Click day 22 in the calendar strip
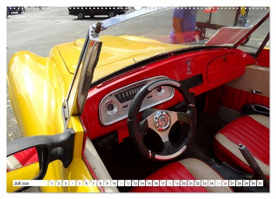 [x=197, y=183]
